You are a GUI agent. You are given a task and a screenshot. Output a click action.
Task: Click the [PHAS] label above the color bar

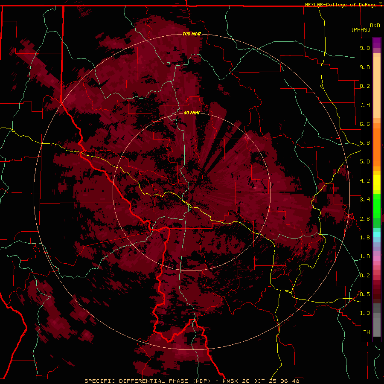coord(361,30)
